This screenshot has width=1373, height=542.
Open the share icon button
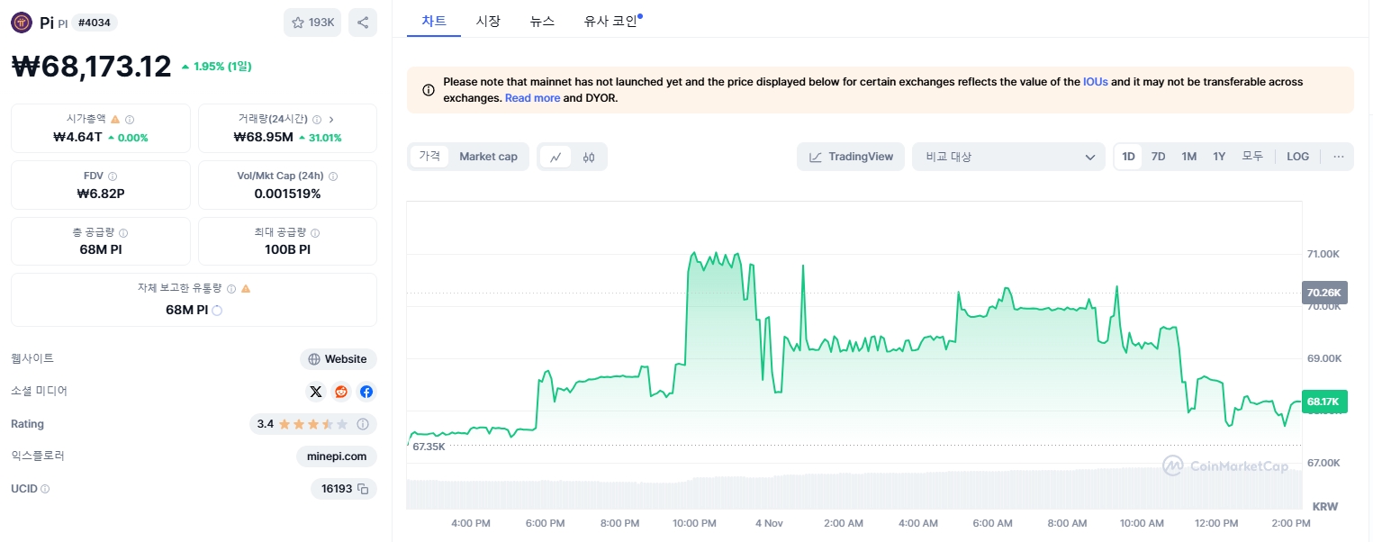[363, 23]
